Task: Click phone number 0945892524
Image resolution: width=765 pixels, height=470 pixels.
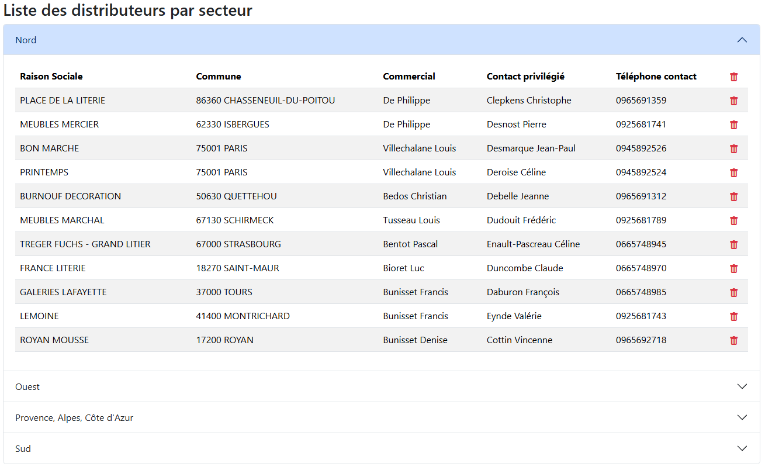Action: (x=641, y=172)
